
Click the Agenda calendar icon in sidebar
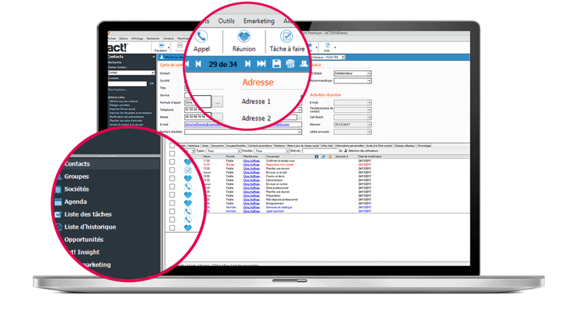tap(58, 202)
